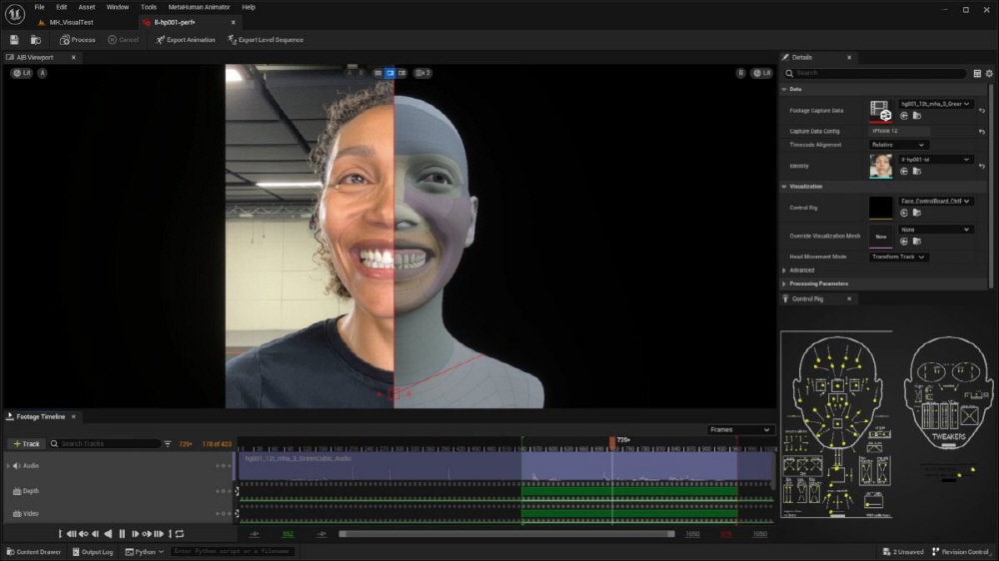The width and height of the screenshot is (999, 561).
Task: Open Details panel settings gear
Action: point(989,73)
